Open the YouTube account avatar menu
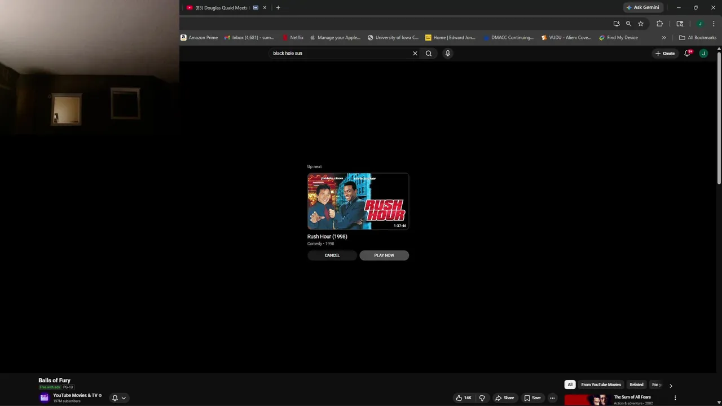This screenshot has width=722, height=406. click(x=703, y=54)
